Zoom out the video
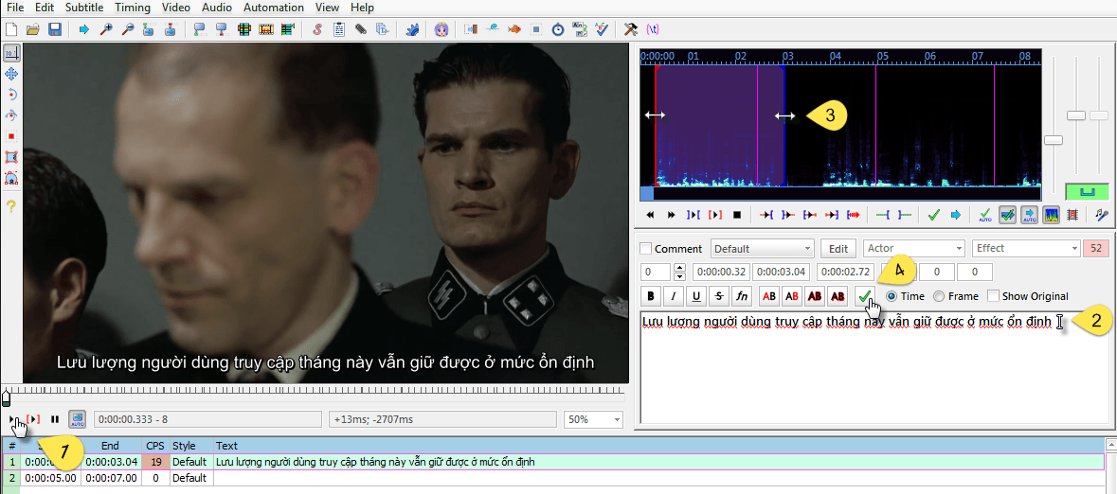 point(128,30)
